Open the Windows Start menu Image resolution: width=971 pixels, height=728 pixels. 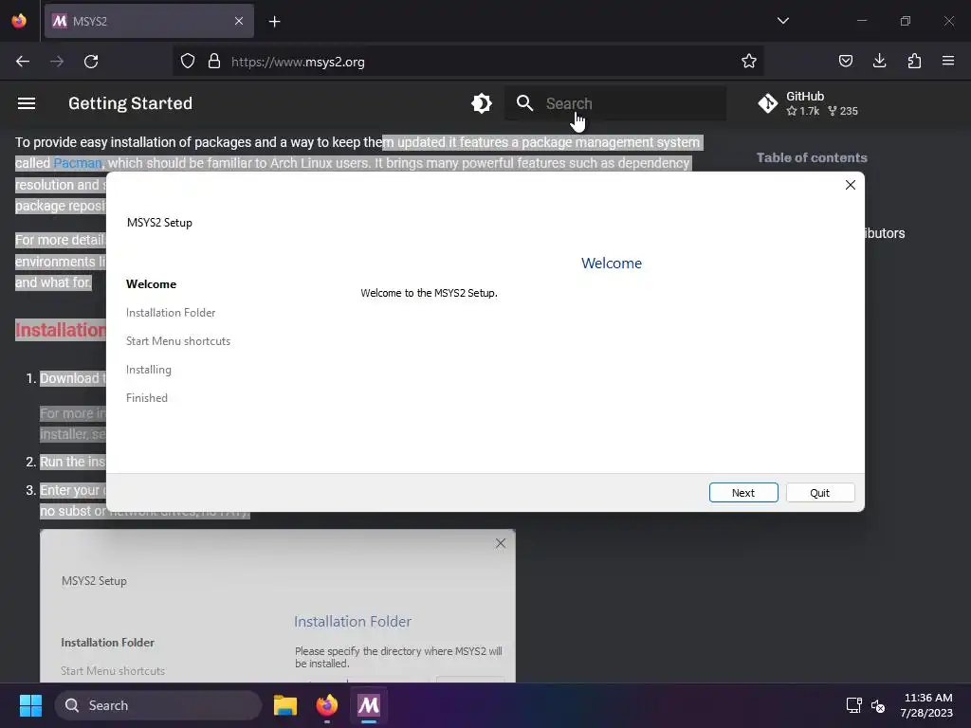coord(30,705)
